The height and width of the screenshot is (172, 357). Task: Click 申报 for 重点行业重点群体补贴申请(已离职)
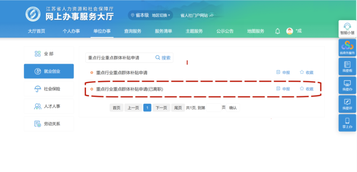(x=283, y=89)
